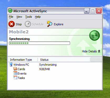
Task: Click the bold Synchronizing heading
Action: point(19,39)
